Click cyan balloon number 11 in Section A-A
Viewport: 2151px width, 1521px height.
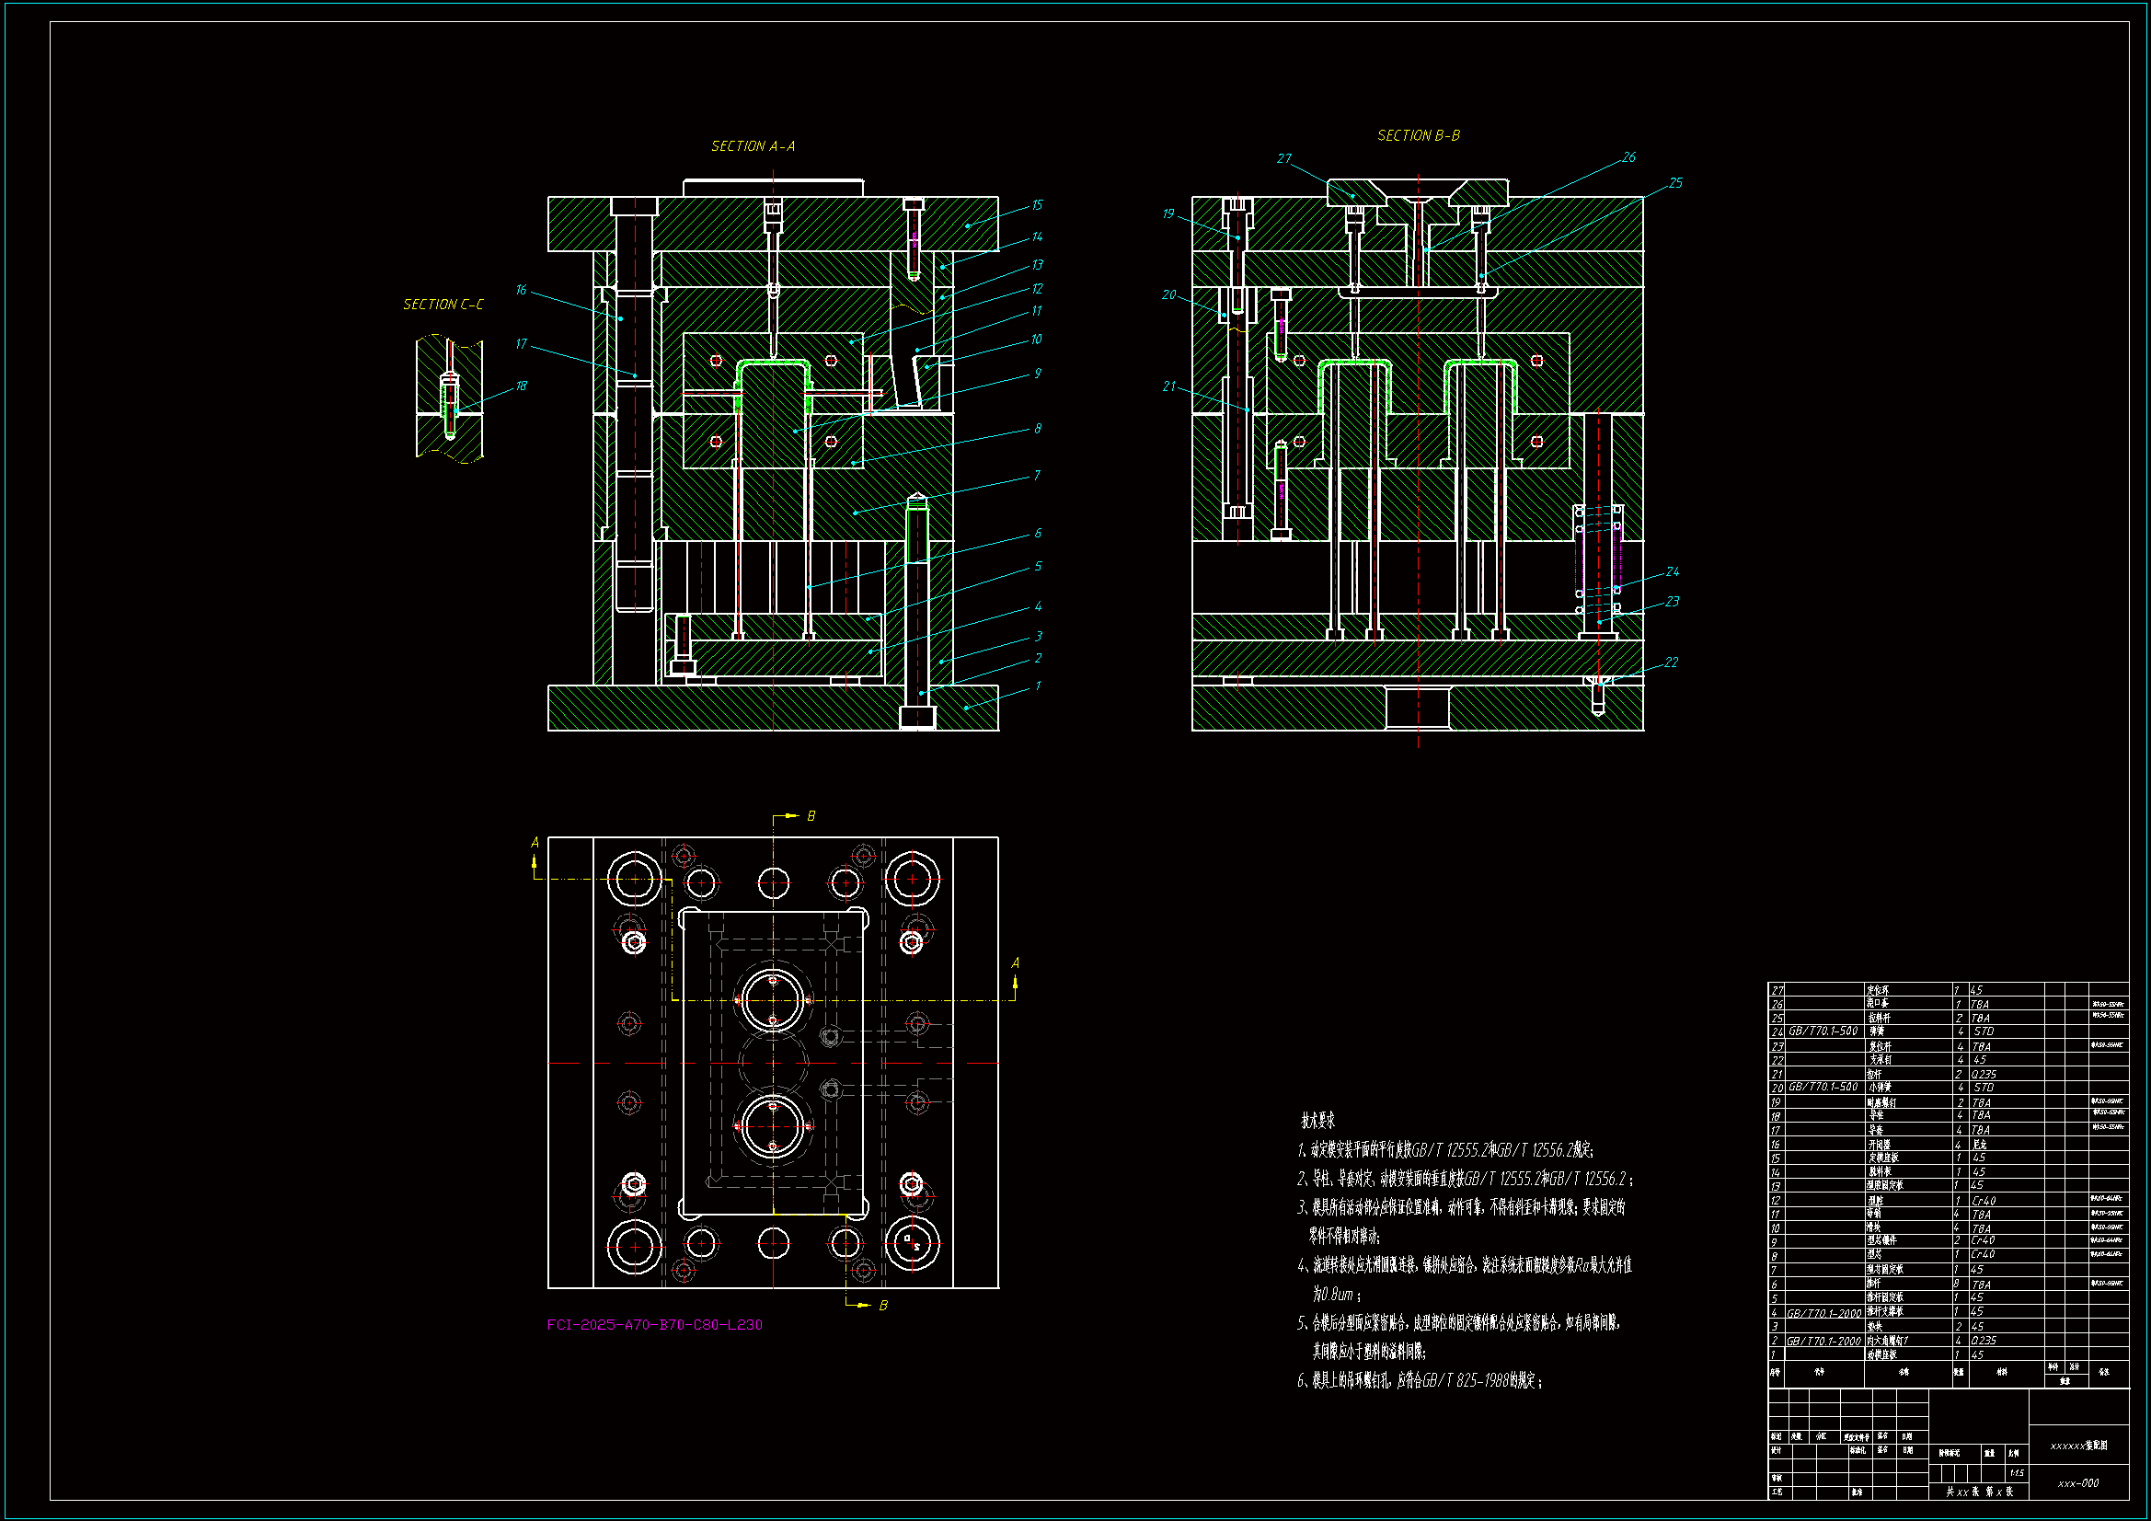coord(1036,311)
